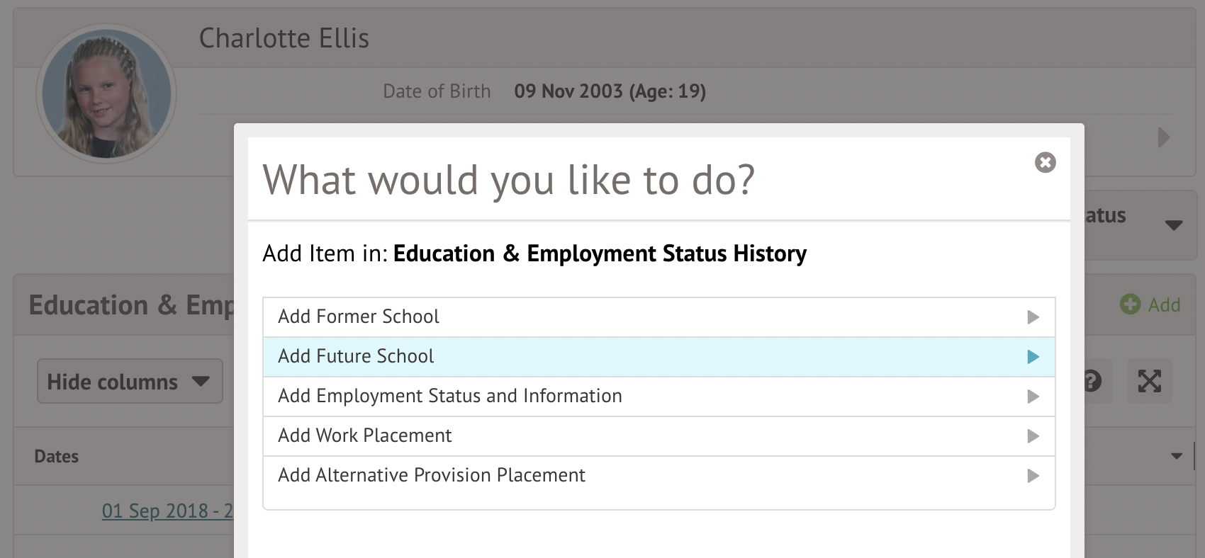Click the blue arrow beside Add Future School
The image size is (1205, 558).
point(1033,357)
